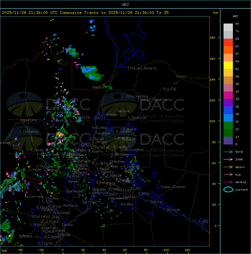Click the 'E_1-736' map label
Viewport: 251px width, 254px height.
coord(170,89)
